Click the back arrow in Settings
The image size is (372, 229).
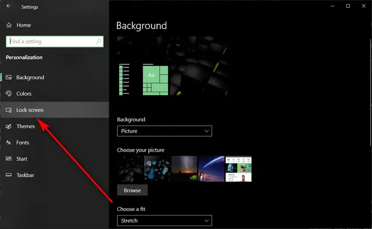click(x=9, y=6)
